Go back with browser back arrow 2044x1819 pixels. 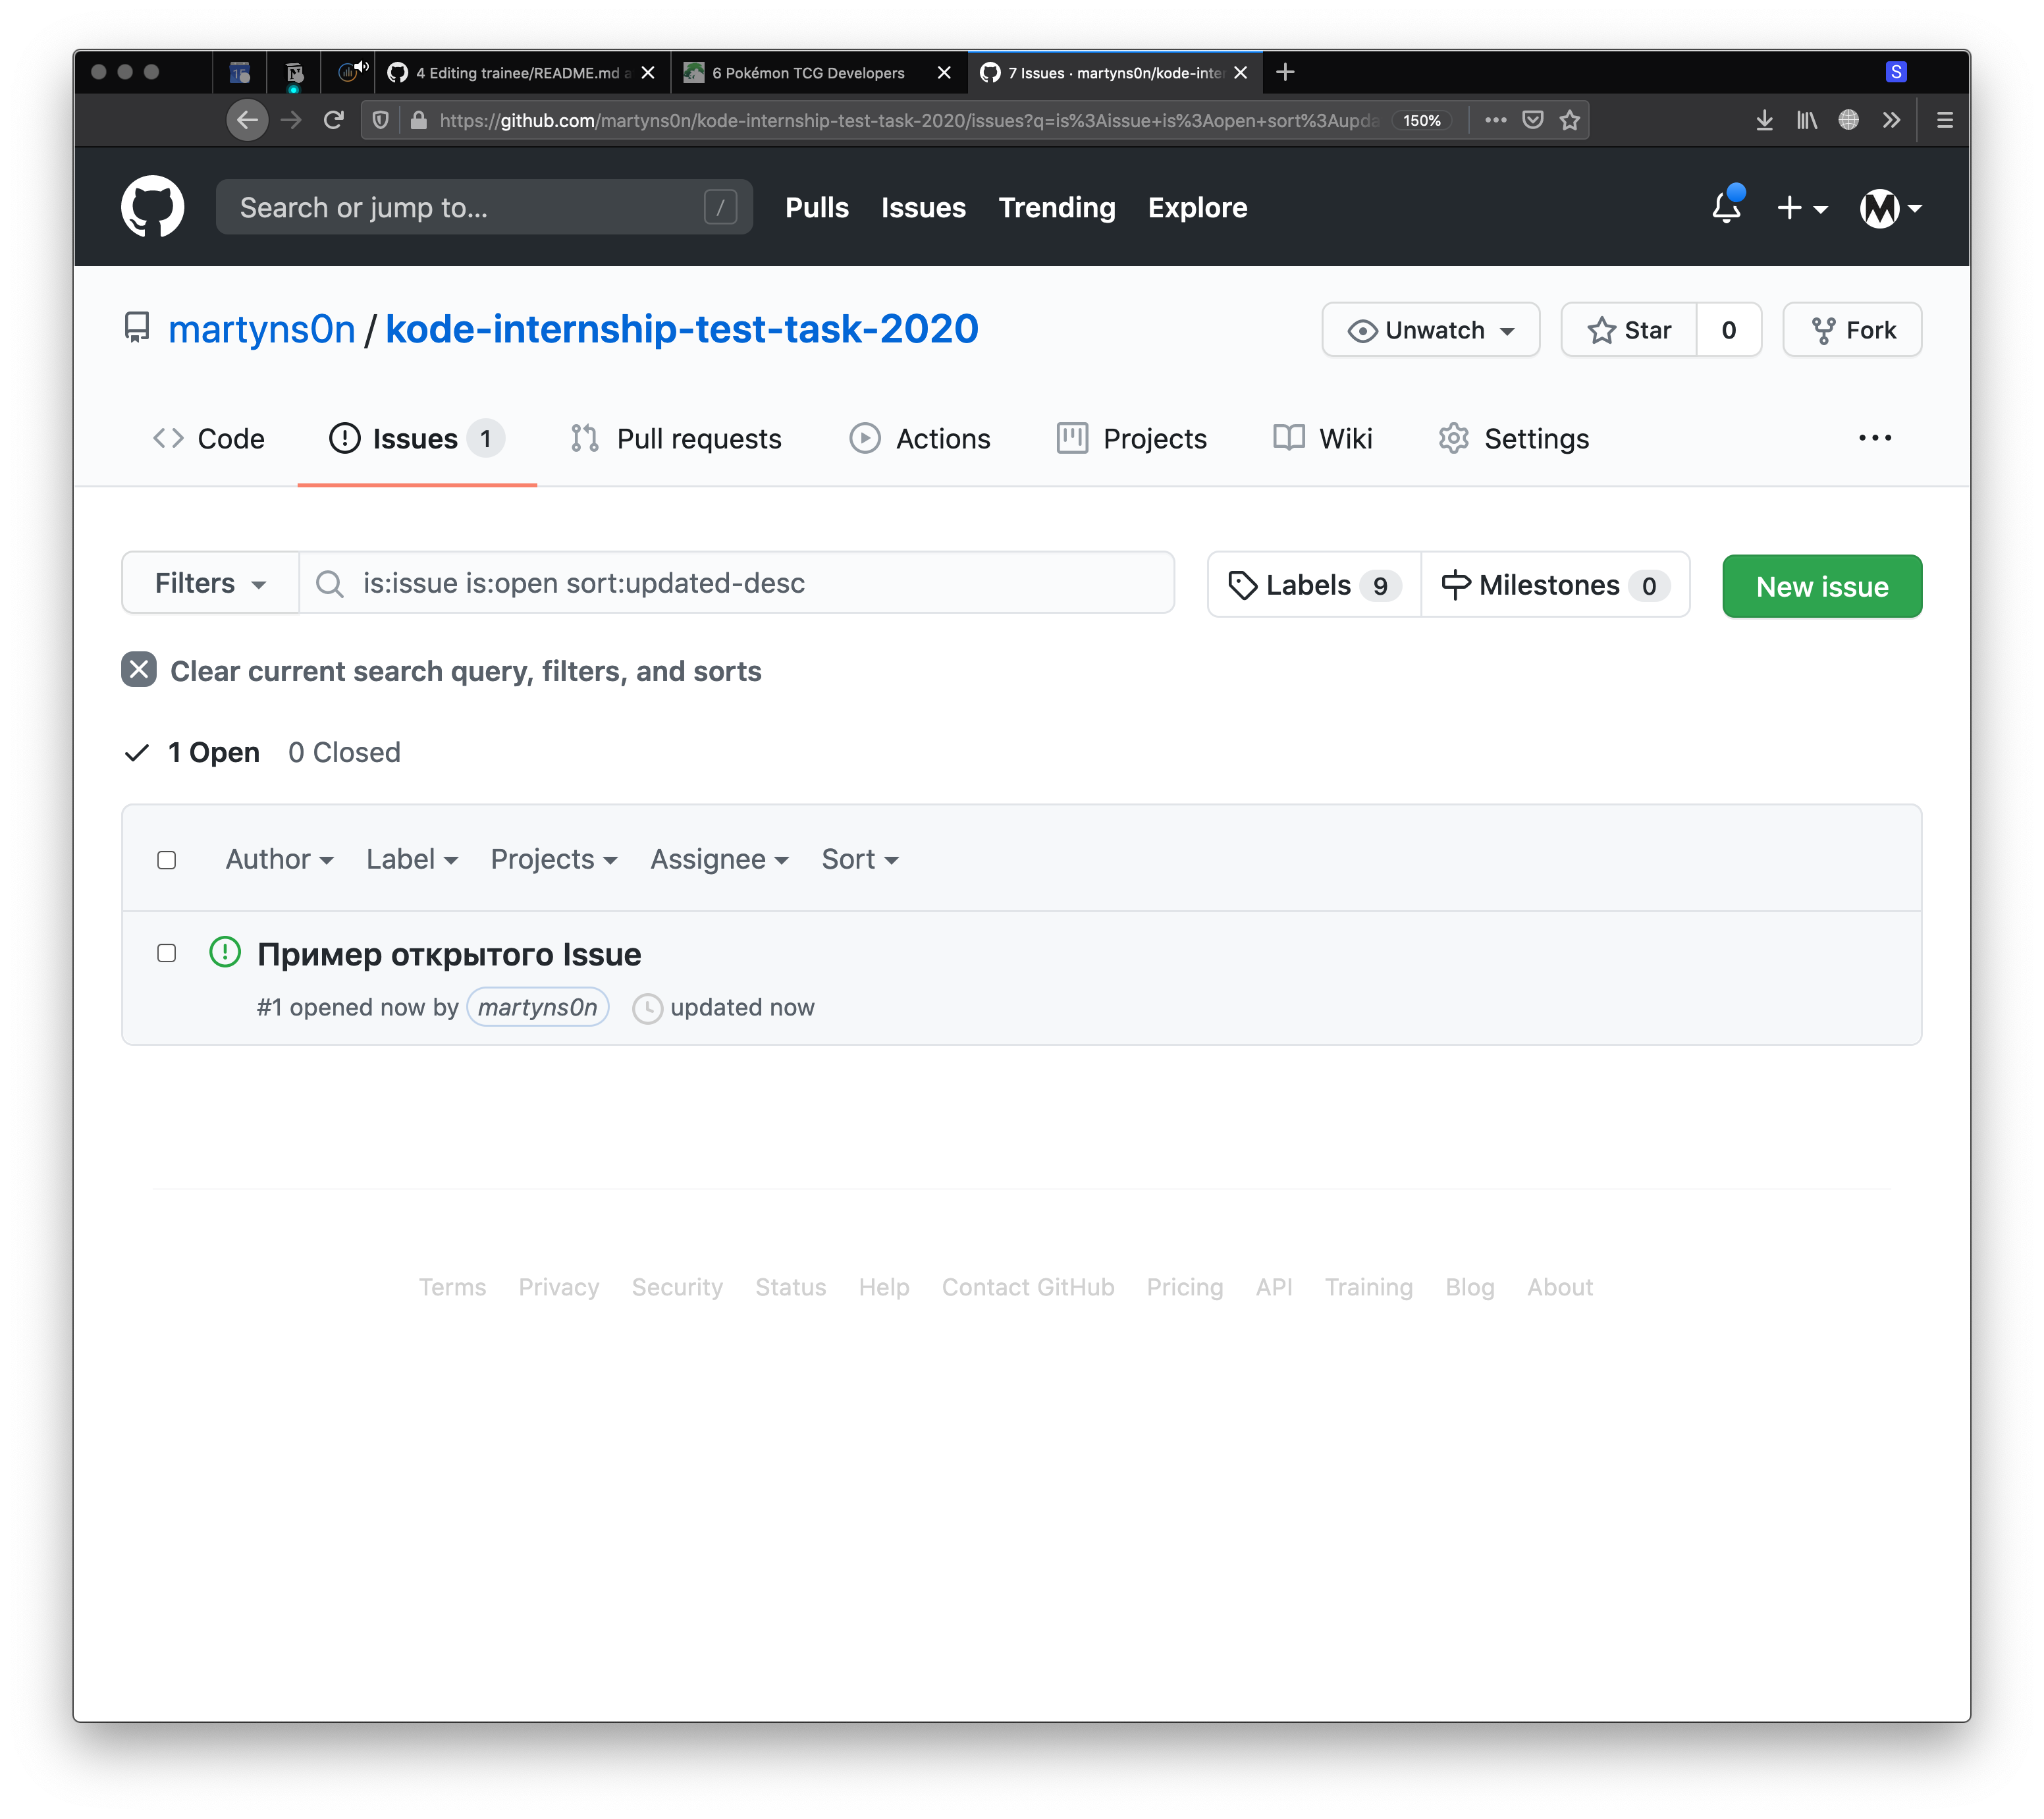(247, 120)
